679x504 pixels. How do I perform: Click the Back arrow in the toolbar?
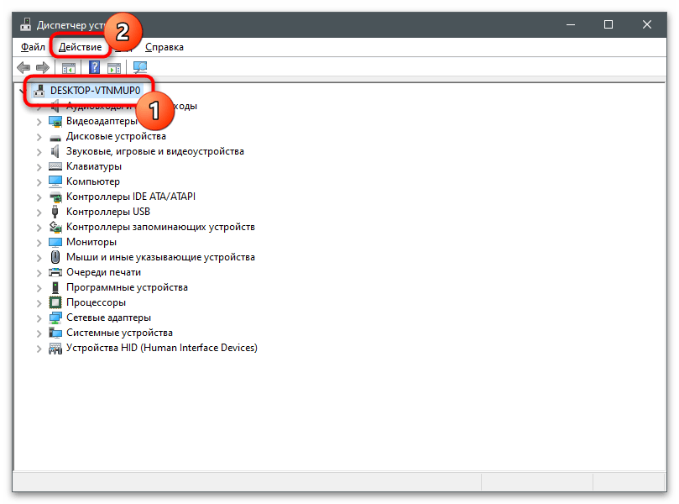pyautogui.click(x=24, y=67)
